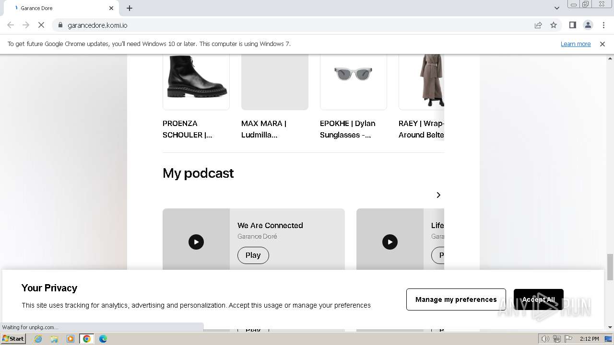The height and width of the screenshot is (345, 614).
Task: Play the second podcast card thumbnail
Action: pos(390,242)
